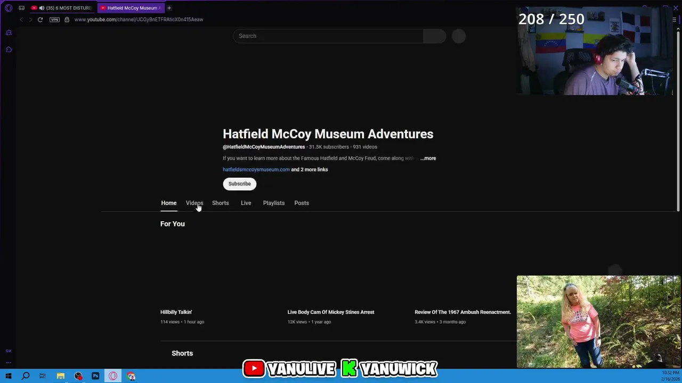This screenshot has width=682, height=383.
Task: Click the YouTube search field
Action: (x=328, y=36)
